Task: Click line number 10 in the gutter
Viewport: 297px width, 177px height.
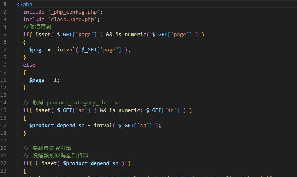Action: 3,72
